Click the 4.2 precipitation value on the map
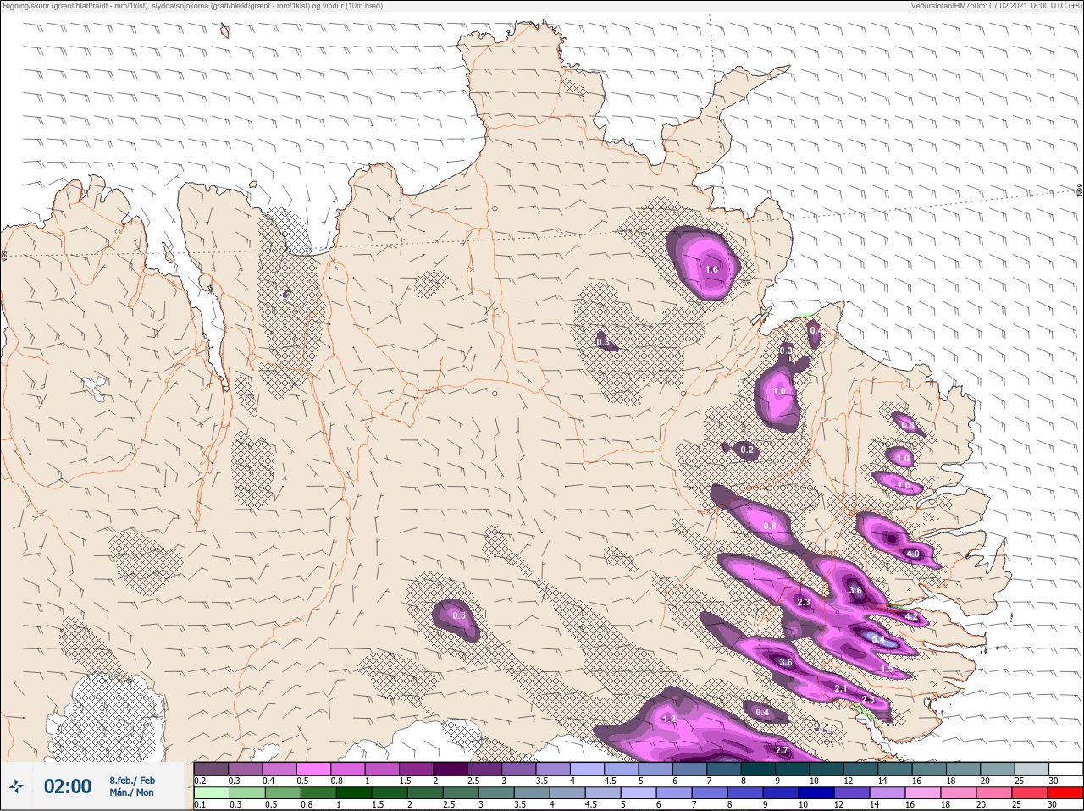 911,617
